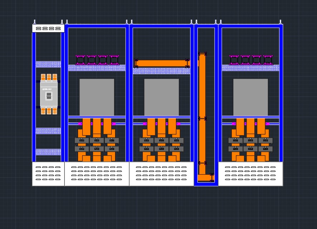The image size is (317, 229).
Task: Click the top-left orange terminal of the breaker
Action: 43,77
